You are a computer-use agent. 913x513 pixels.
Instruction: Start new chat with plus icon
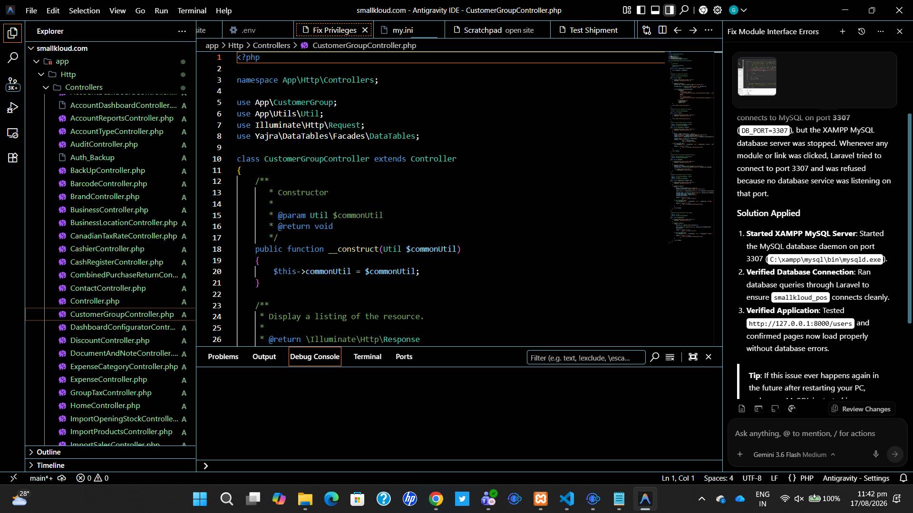(842, 31)
